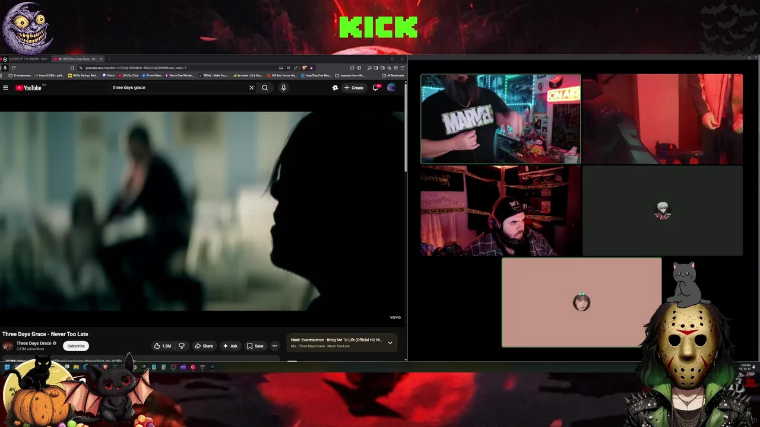
Task: Click the bookmark icon in address bar
Action: 72,68
